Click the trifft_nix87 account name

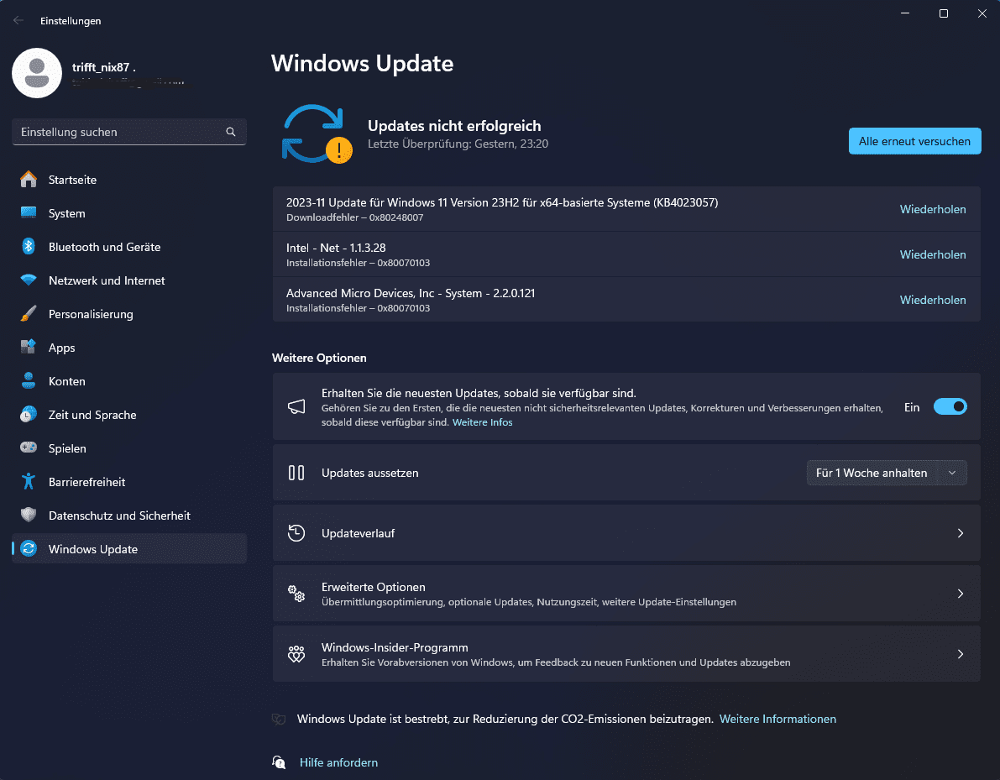pos(103,67)
